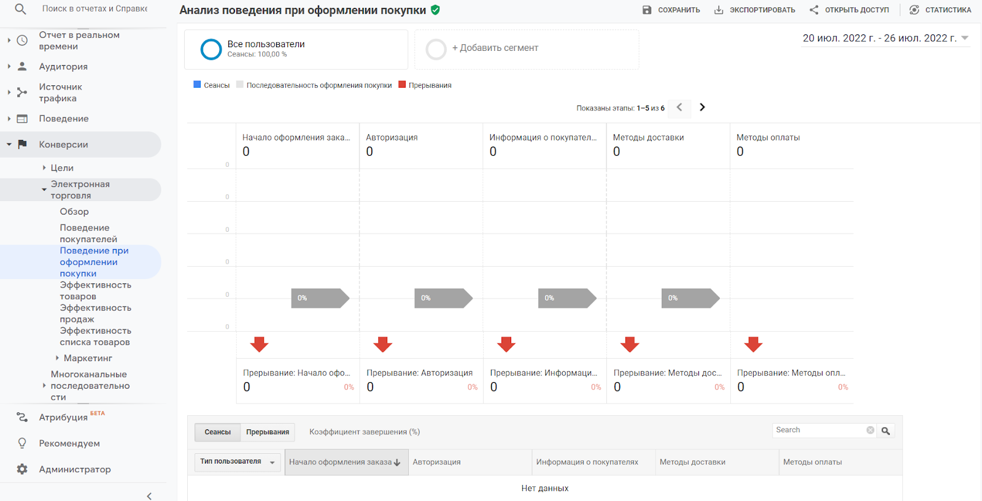Click 'Все пользователи' segment card

point(296,49)
